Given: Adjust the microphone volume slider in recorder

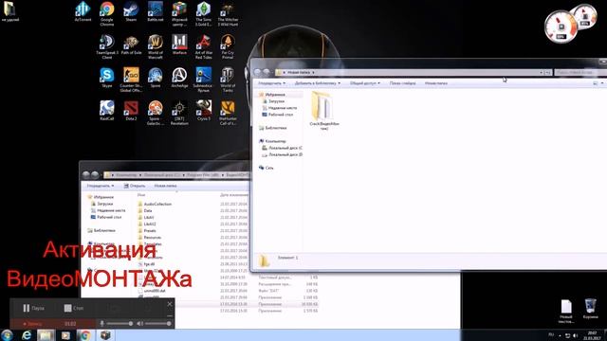Looking at the screenshot, I should pyautogui.click(x=120, y=324).
